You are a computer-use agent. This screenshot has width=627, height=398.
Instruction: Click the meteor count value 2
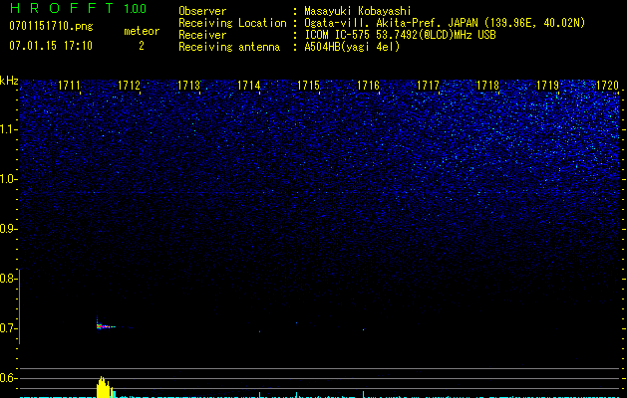pos(142,46)
